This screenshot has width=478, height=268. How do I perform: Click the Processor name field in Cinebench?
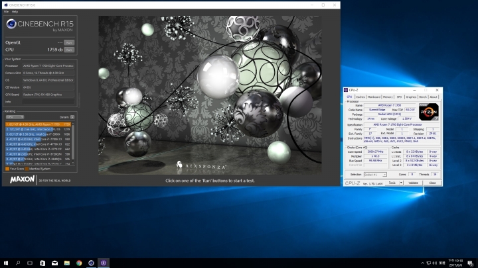click(x=48, y=66)
